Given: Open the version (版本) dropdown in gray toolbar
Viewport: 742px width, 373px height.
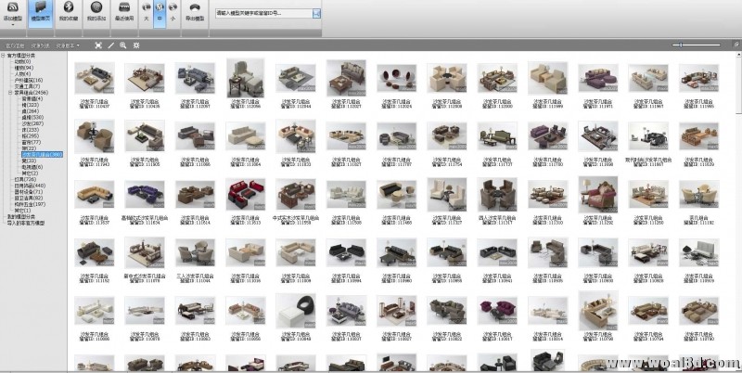Looking at the screenshot, I should [68, 45].
